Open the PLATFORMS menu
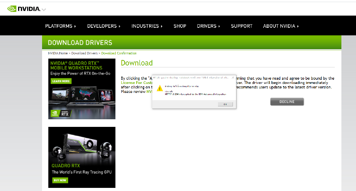 pos(60,26)
